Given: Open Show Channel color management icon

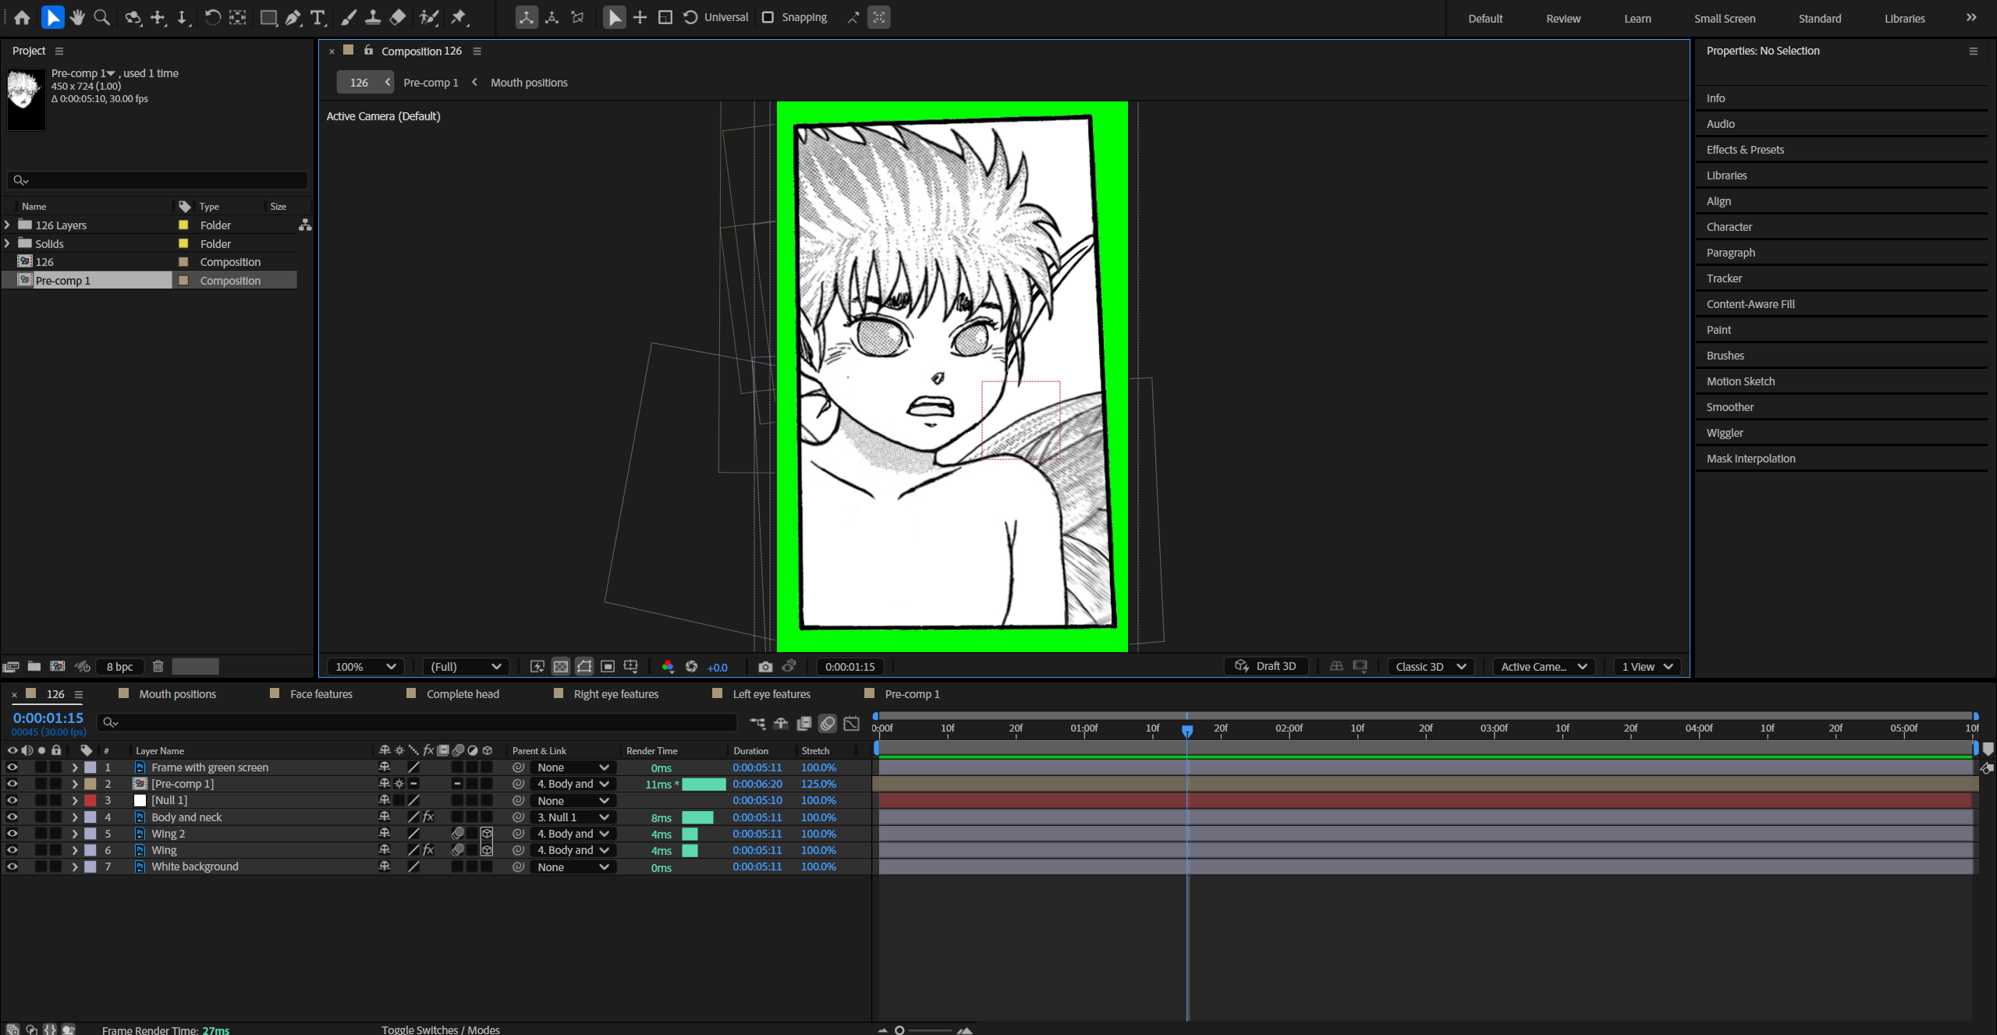Looking at the screenshot, I should pyautogui.click(x=668, y=667).
